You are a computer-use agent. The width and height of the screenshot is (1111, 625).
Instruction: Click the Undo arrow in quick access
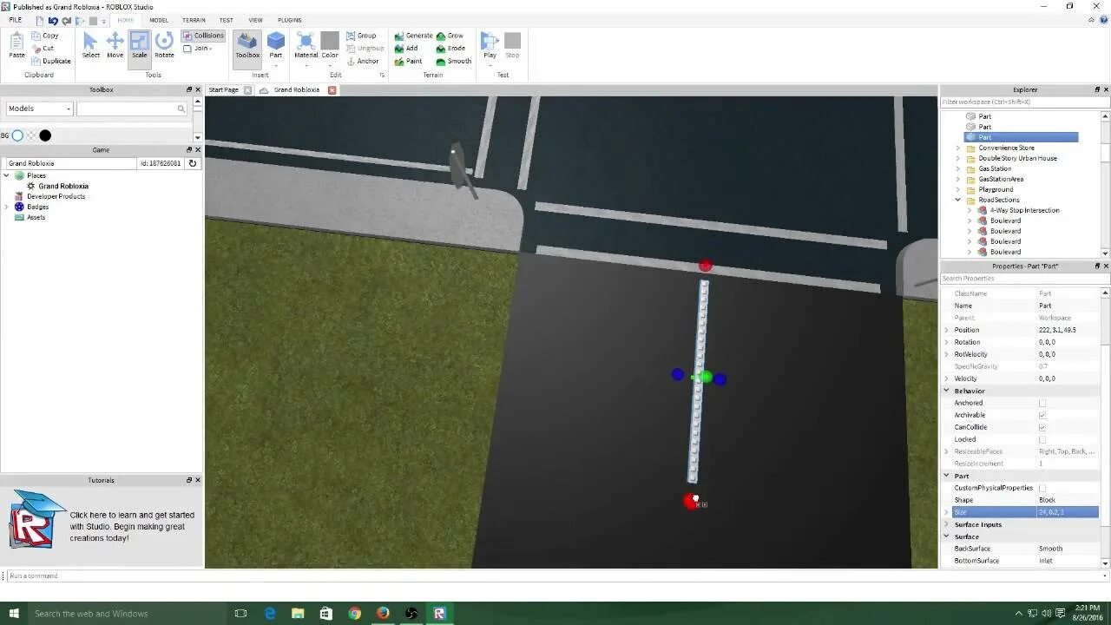[x=54, y=20]
